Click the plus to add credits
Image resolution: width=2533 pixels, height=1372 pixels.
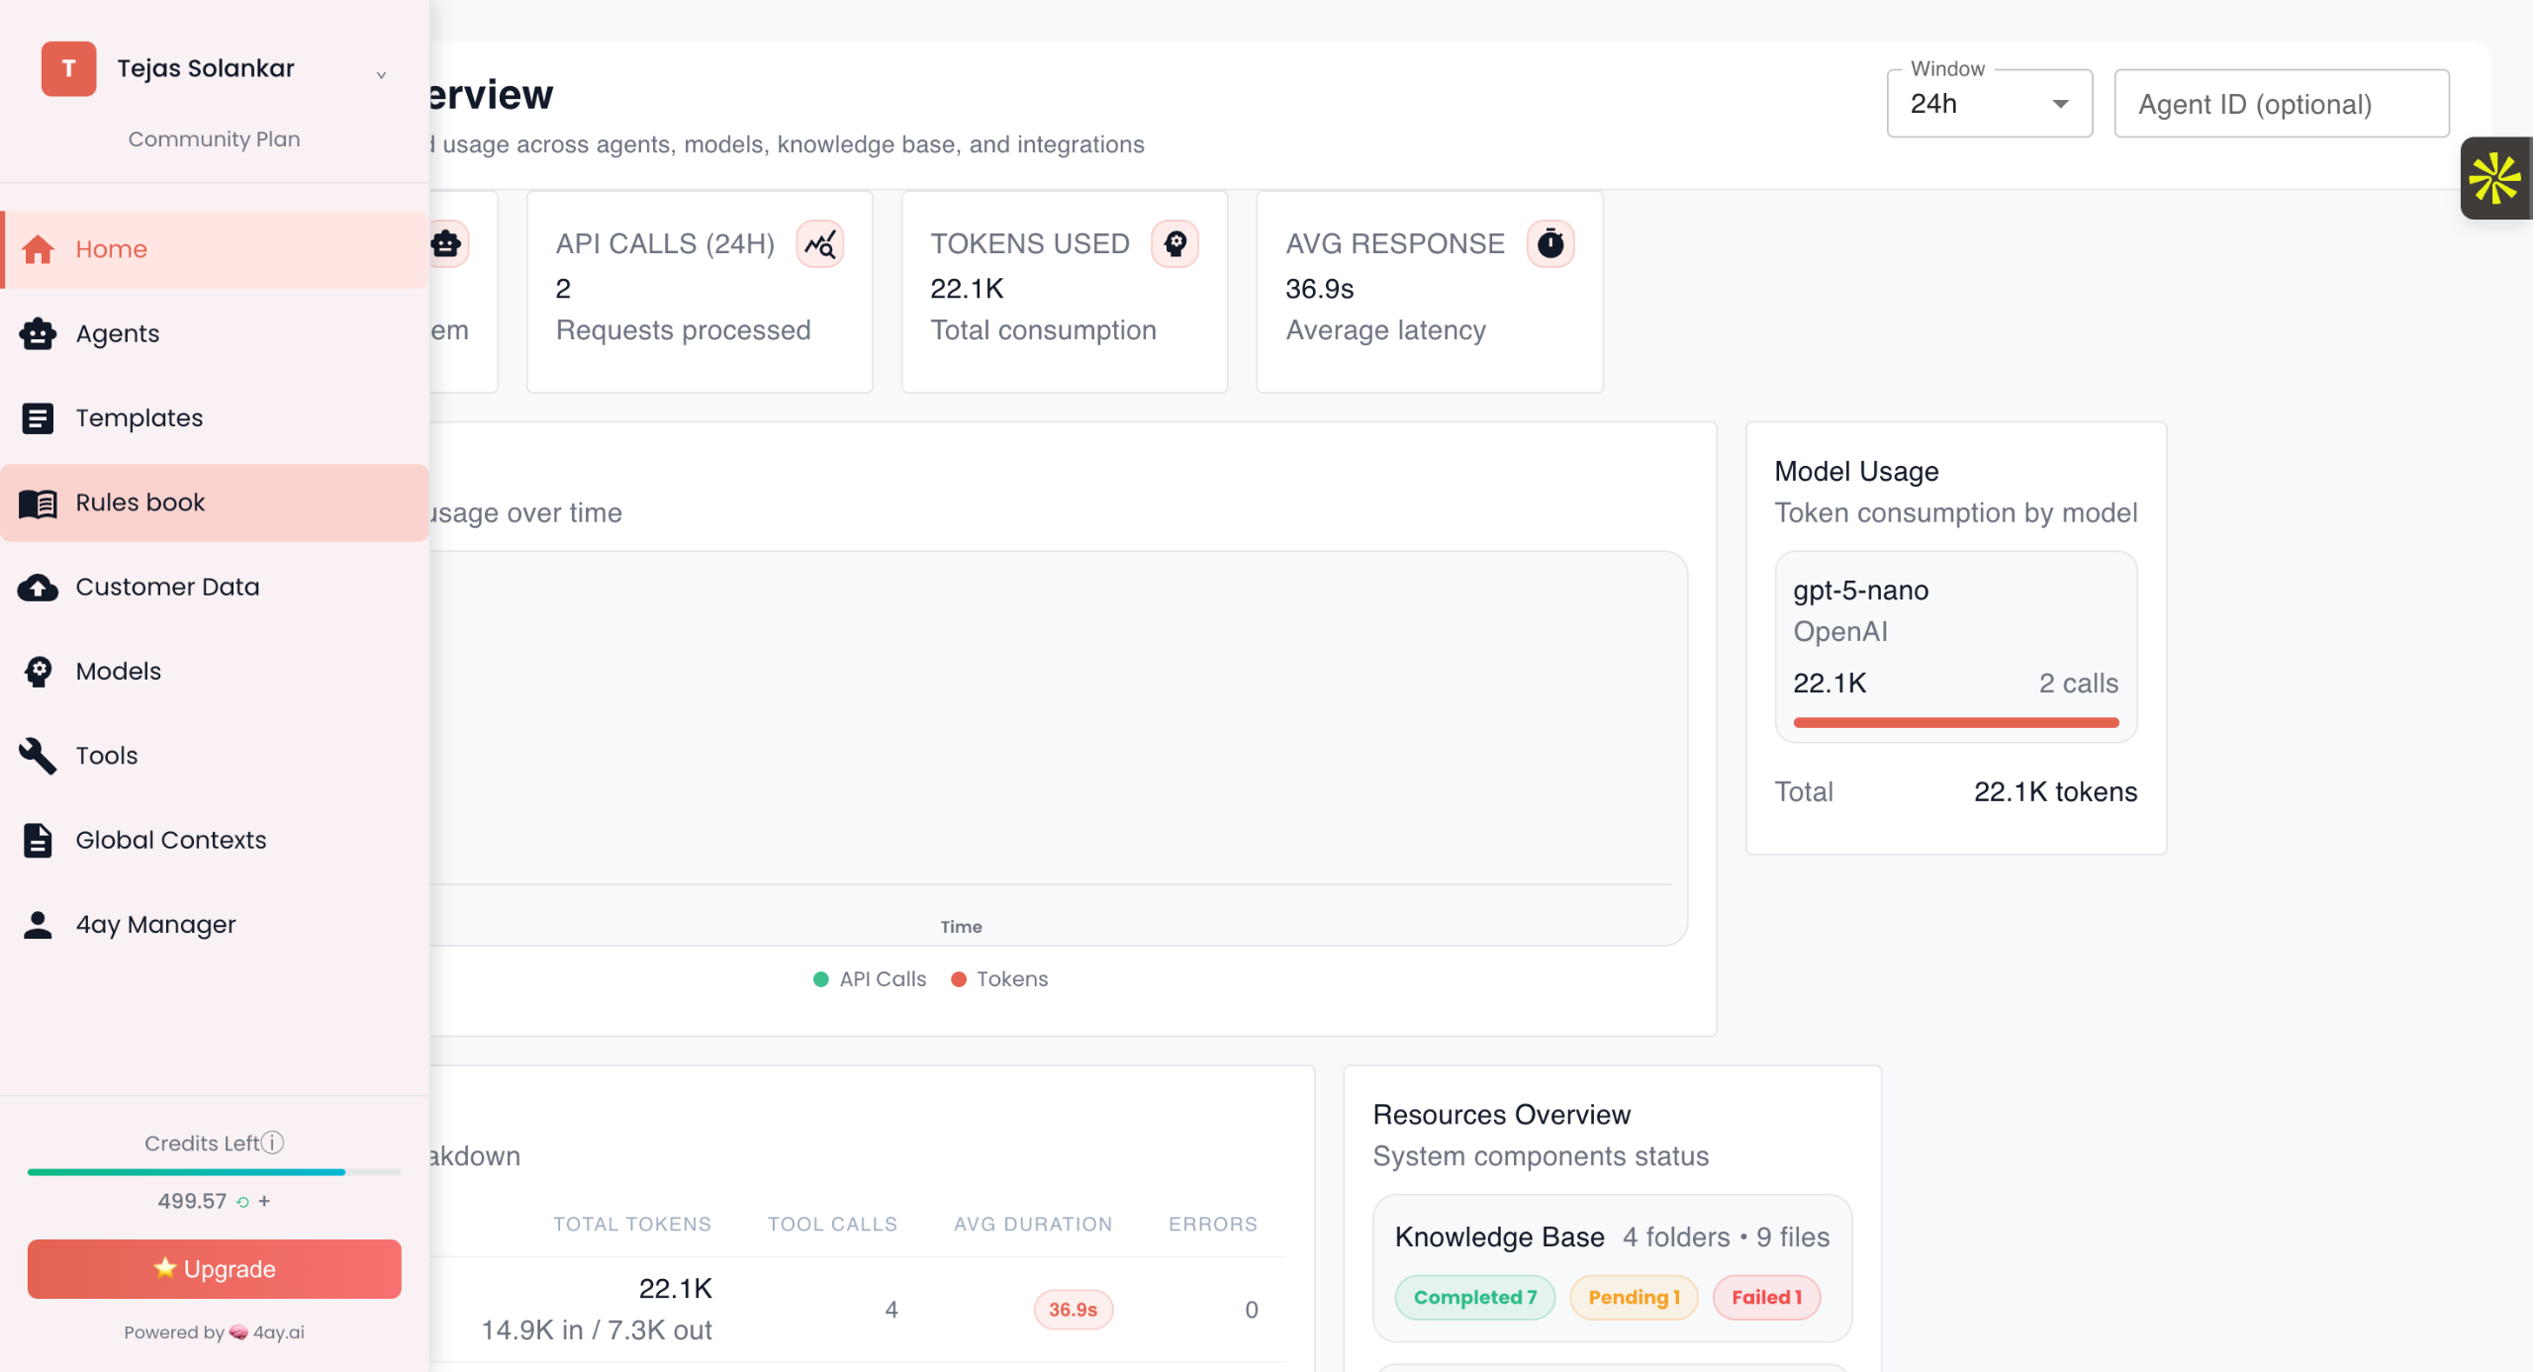[264, 1201]
